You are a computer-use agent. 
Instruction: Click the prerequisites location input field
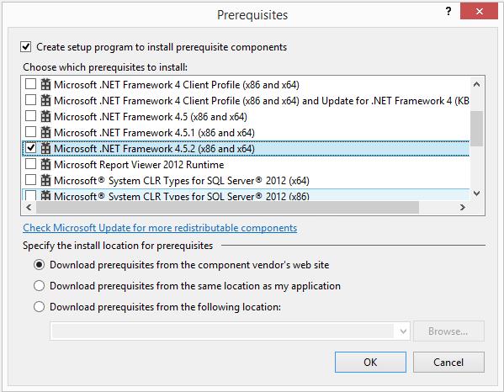(x=224, y=331)
